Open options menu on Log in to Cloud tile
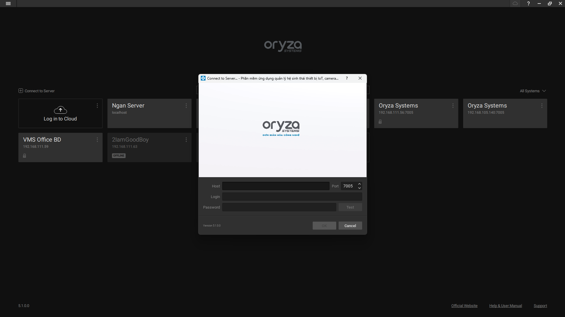This screenshot has width=565, height=317. pos(97,105)
